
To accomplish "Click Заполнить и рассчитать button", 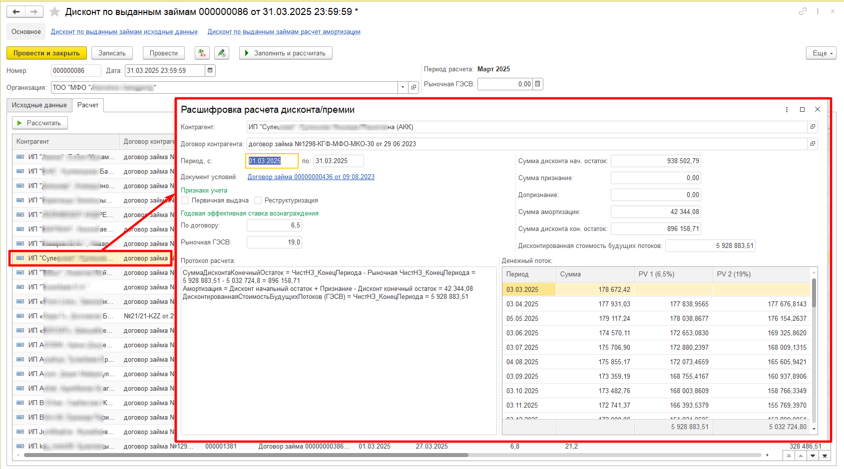I will [x=286, y=53].
